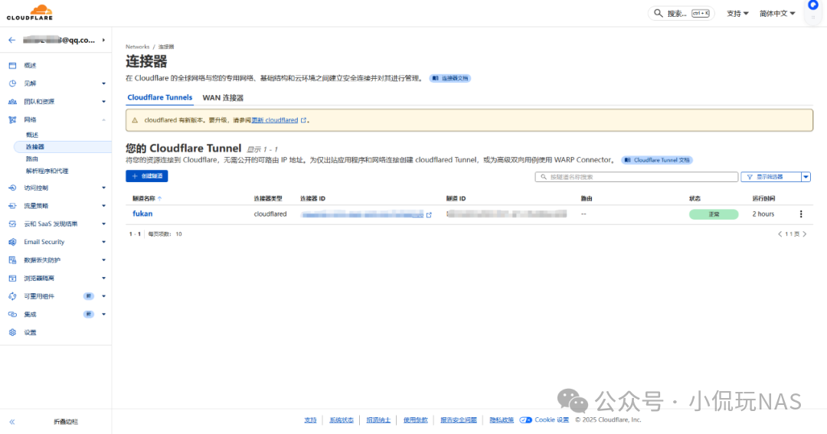Click the Email Security icon
Screen dimensions: 827x434
point(13,242)
